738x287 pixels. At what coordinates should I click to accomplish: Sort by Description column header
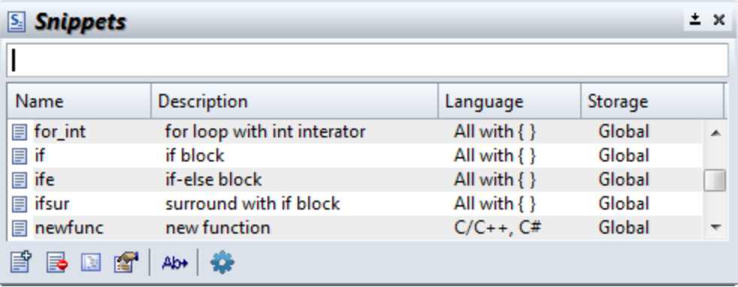(295, 101)
